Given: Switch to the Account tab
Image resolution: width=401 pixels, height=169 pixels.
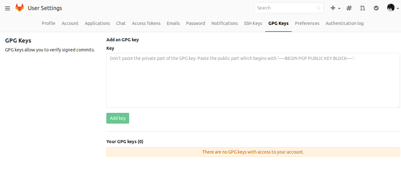Looking at the screenshot, I should coord(70,23).
